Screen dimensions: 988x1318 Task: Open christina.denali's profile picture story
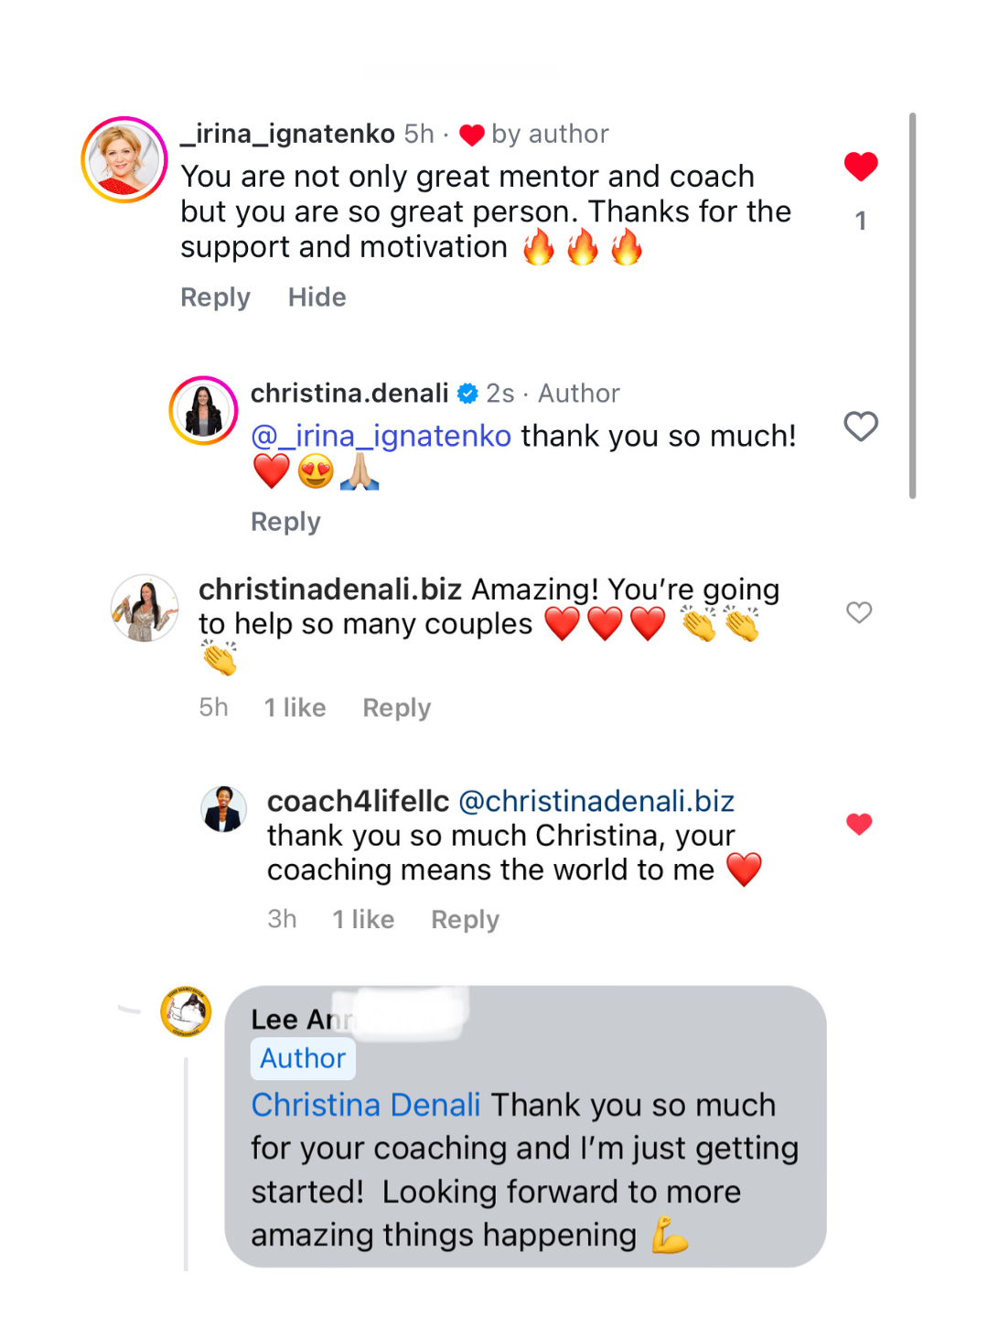click(x=203, y=410)
